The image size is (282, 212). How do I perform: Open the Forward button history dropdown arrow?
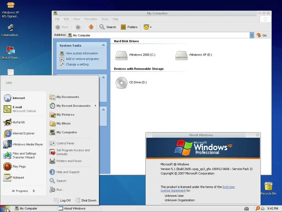click(x=84, y=27)
